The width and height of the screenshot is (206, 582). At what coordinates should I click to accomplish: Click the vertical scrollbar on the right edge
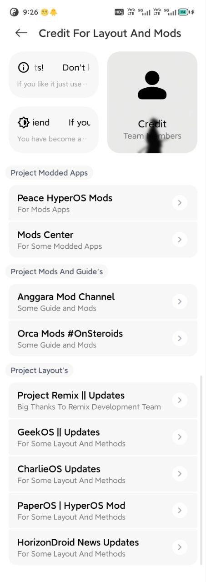coord(201,470)
